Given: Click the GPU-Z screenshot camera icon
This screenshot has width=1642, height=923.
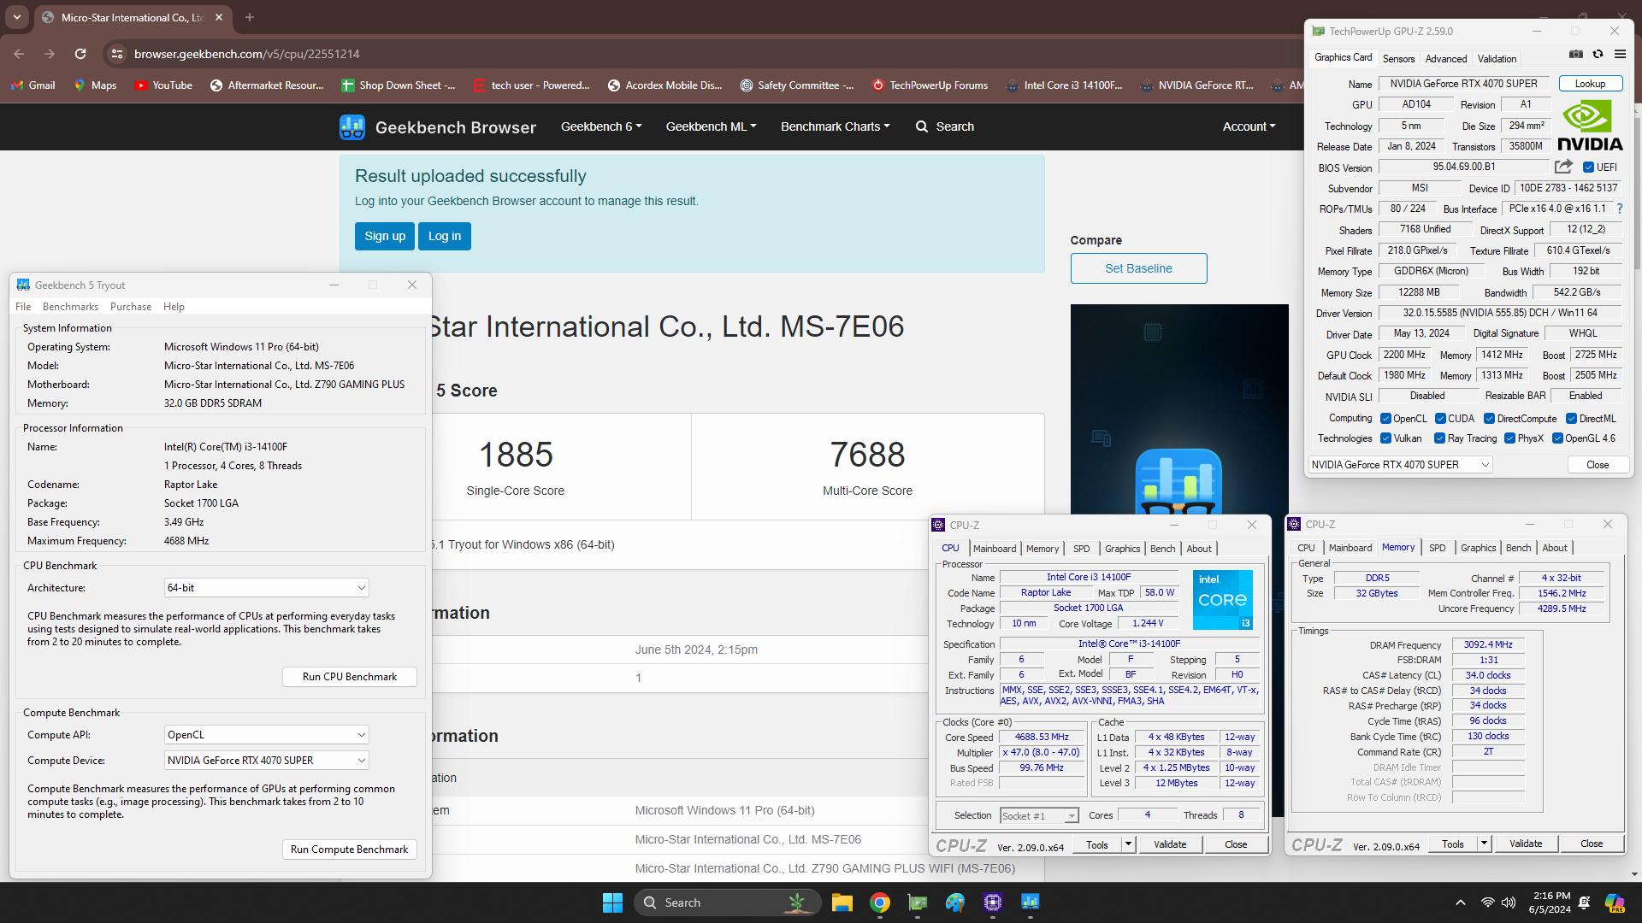Looking at the screenshot, I should [x=1576, y=54].
